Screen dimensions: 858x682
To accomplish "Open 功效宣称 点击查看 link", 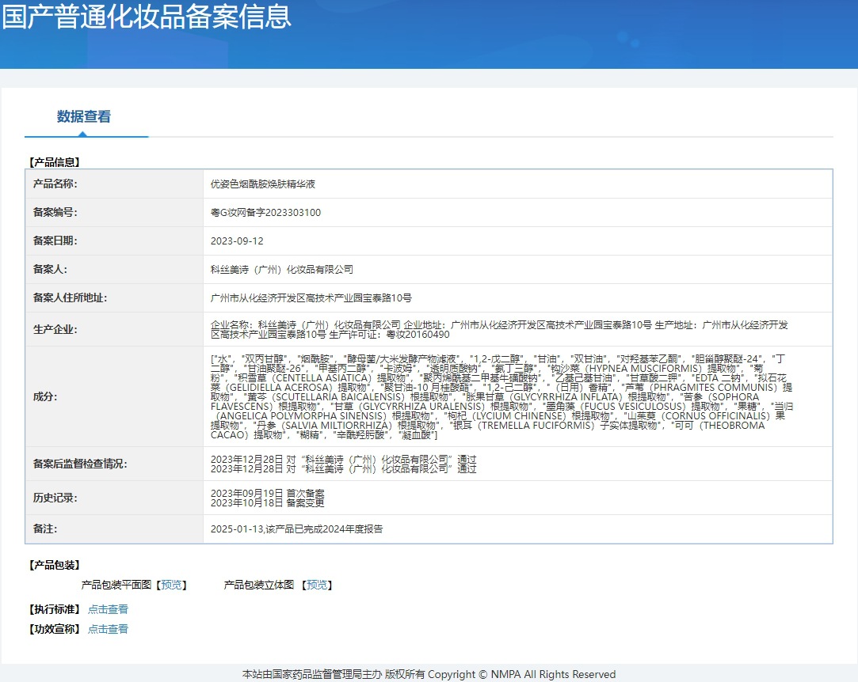I will coord(108,628).
